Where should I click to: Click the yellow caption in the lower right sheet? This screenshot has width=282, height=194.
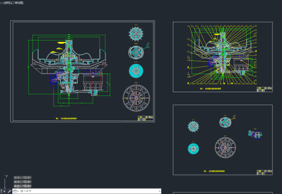pyautogui.click(x=215, y=171)
